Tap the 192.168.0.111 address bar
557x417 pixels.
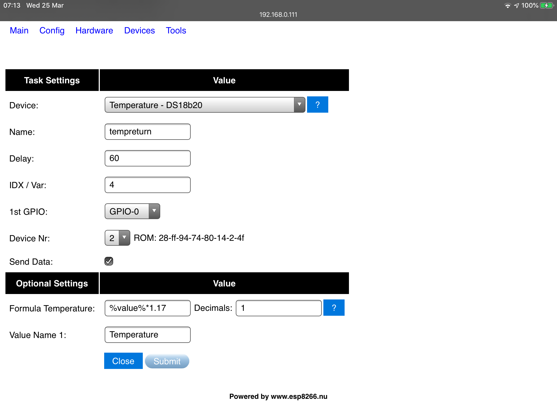click(x=278, y=15)
